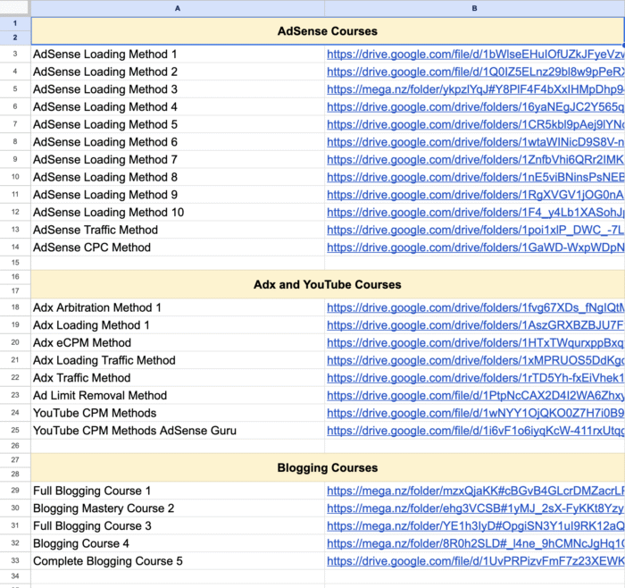This screenshot has width=625, height=588.
Task: Select cell 'AdSense Loading Method 5'
Action: pos(178,124)
